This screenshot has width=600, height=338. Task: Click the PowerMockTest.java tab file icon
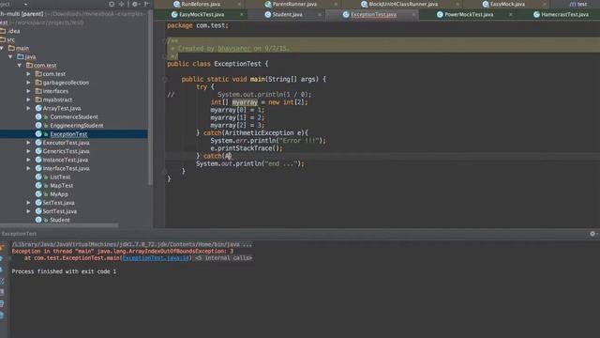click(440, 15)
